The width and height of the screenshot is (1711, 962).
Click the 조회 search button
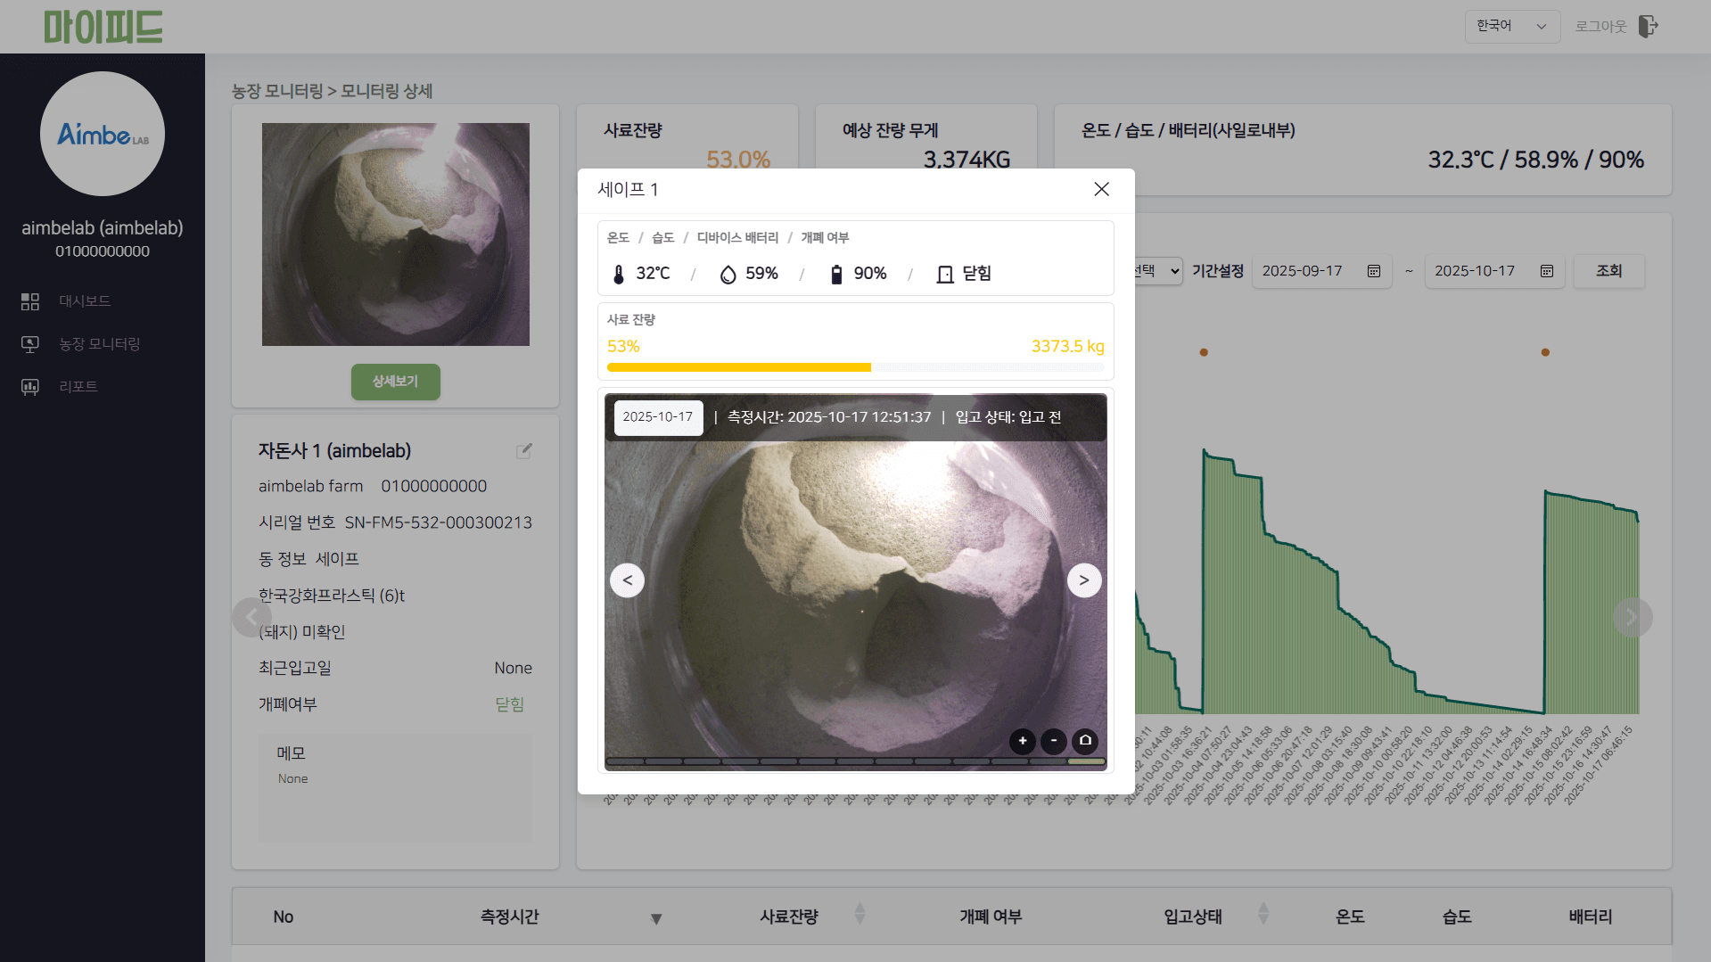(1608, 271)
